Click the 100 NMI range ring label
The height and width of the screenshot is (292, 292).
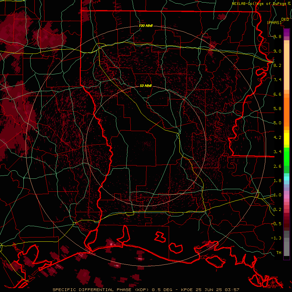click(146, 26)
